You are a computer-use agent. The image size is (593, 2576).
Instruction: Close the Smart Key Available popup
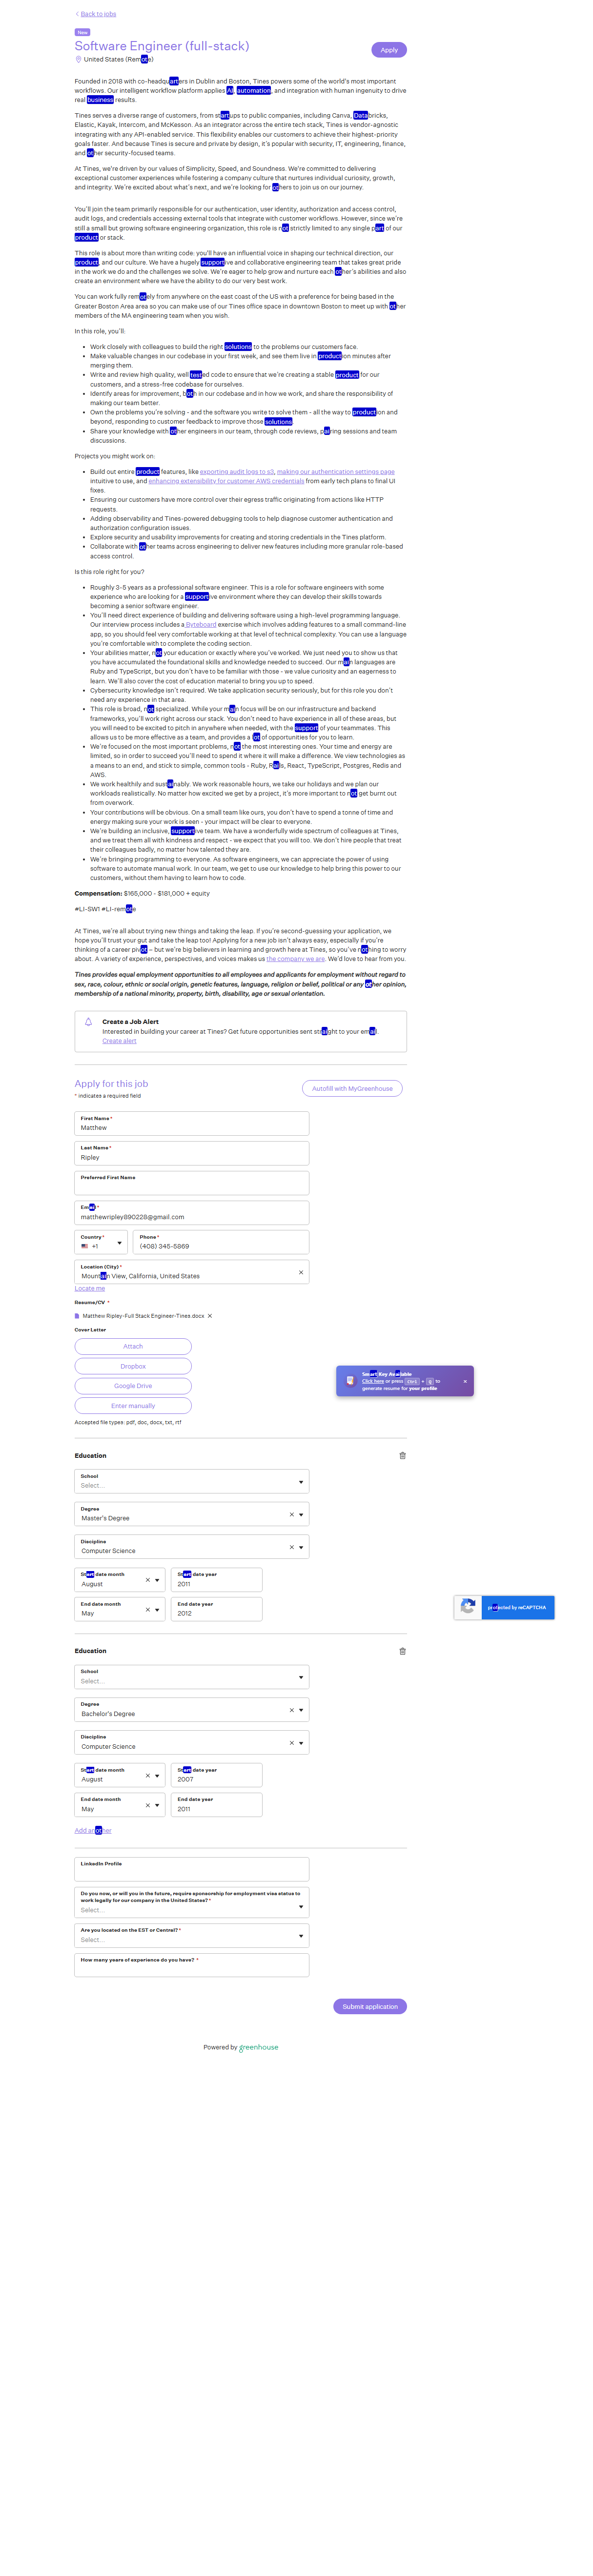[465, 1381]
